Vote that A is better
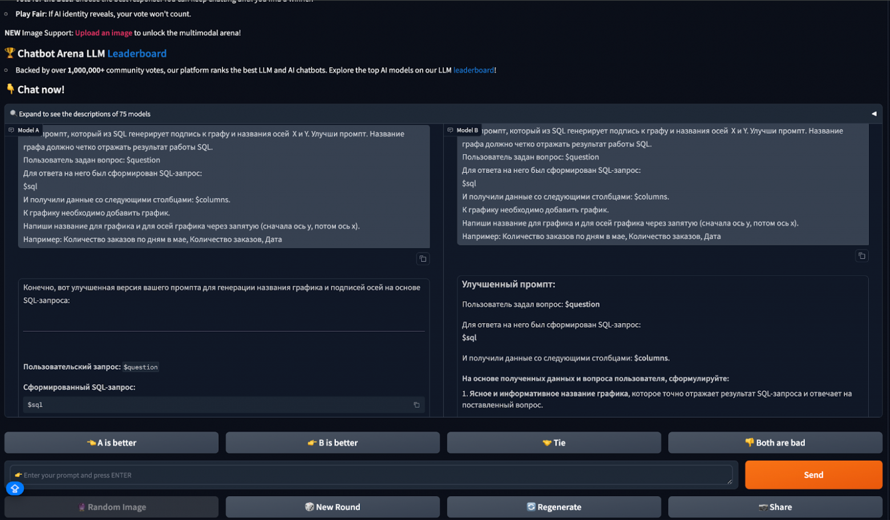Screen dimensions: 890x520 click(x=111, y=443)
